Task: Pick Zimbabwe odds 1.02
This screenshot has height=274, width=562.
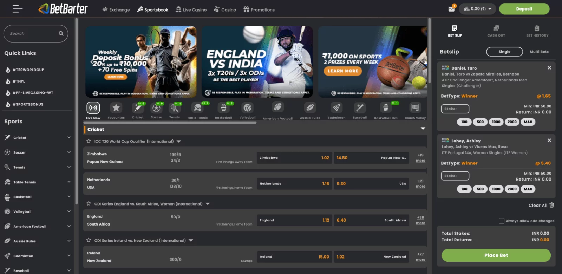Action: pos(294,158)
